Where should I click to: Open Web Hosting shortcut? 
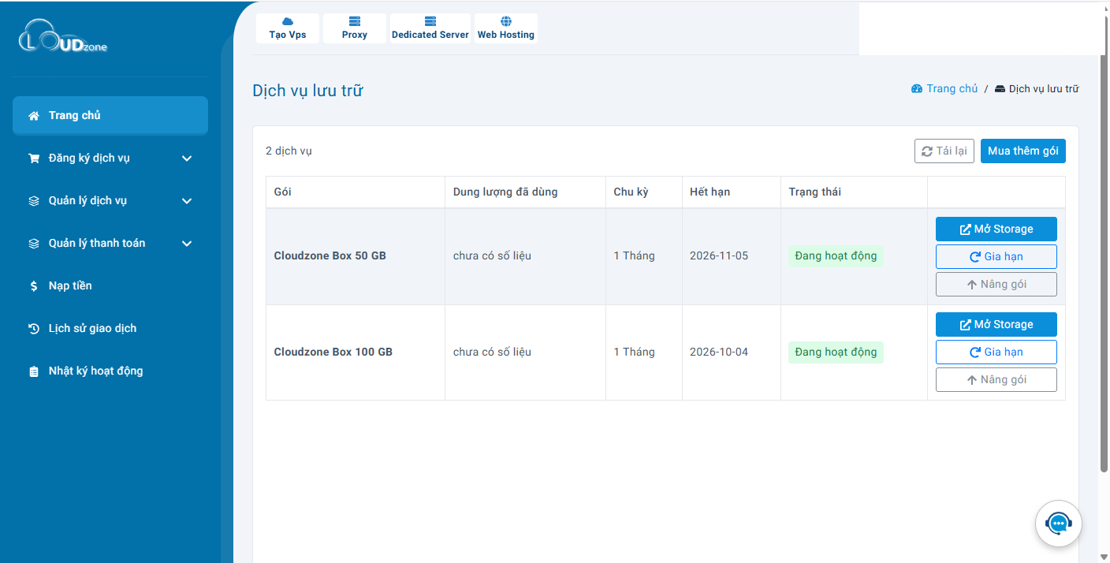tap(506, 28)
